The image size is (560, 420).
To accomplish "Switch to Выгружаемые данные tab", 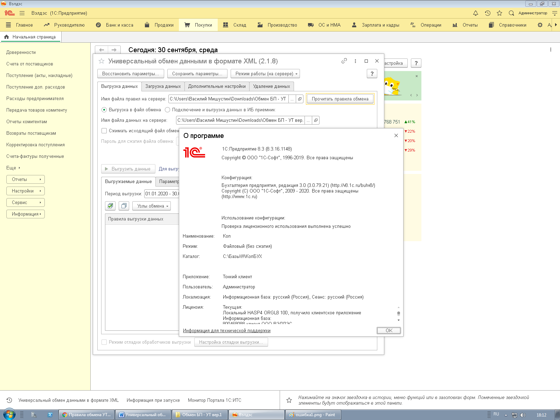I will pos(128,181).
